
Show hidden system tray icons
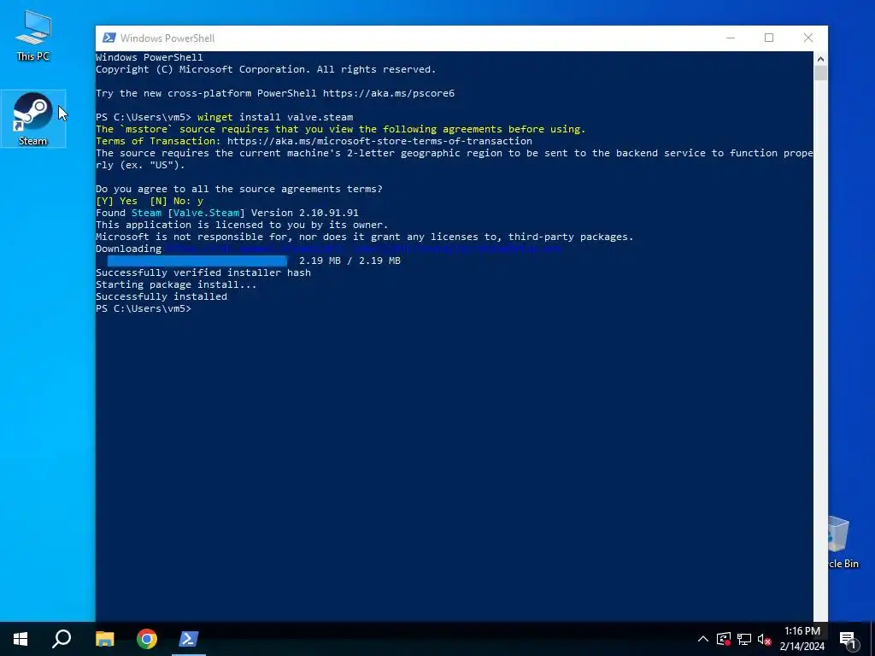click(x=702, y=639)
